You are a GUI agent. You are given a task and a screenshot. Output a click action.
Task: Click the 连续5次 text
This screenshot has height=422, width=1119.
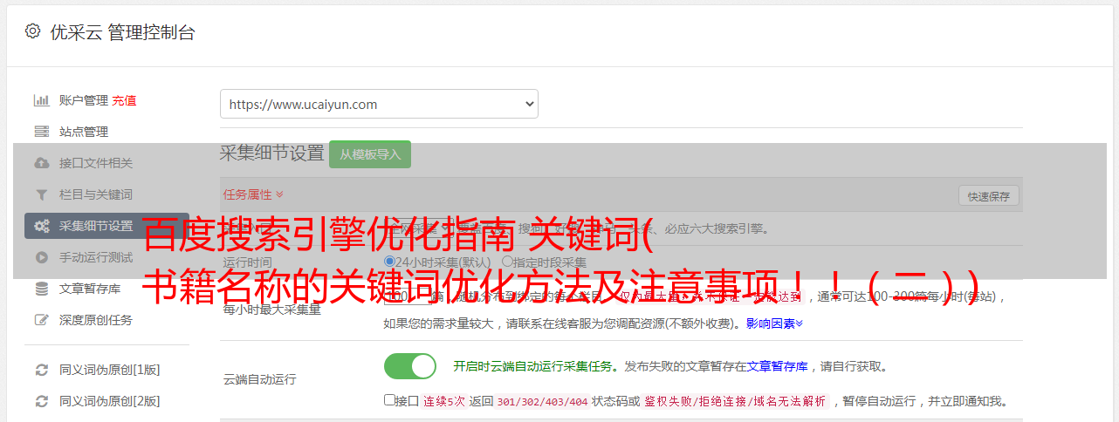(x=445, y=401)
